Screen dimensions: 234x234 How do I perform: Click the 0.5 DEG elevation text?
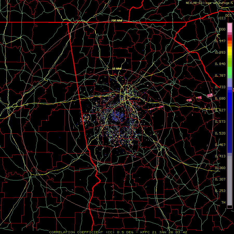(125, 232)
